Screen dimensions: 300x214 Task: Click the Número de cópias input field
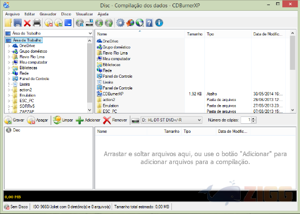[x=246, y=120]
